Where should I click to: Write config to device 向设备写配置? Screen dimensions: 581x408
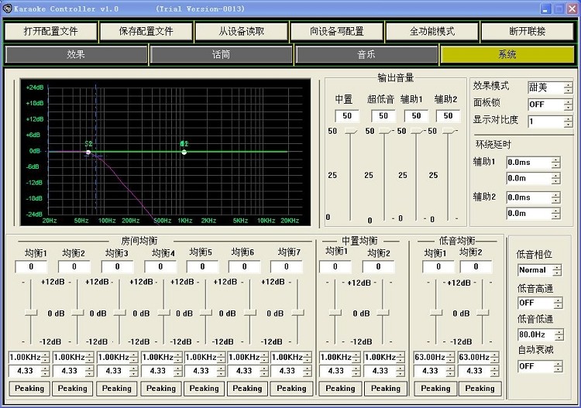point(336,32)
